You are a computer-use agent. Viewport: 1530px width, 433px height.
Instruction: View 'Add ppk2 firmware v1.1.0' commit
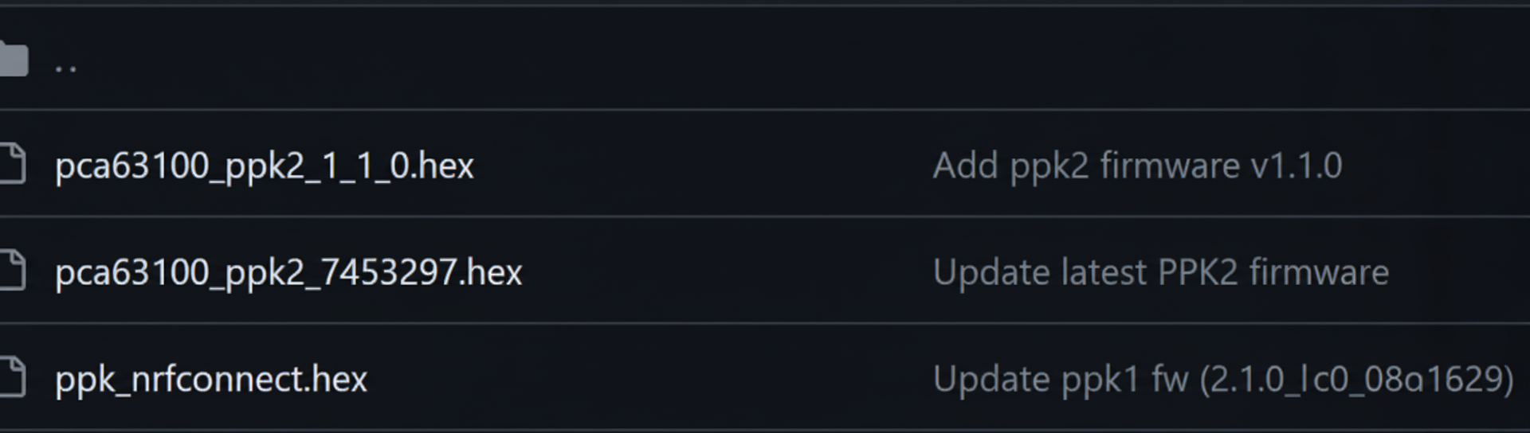pos(1137,166)
